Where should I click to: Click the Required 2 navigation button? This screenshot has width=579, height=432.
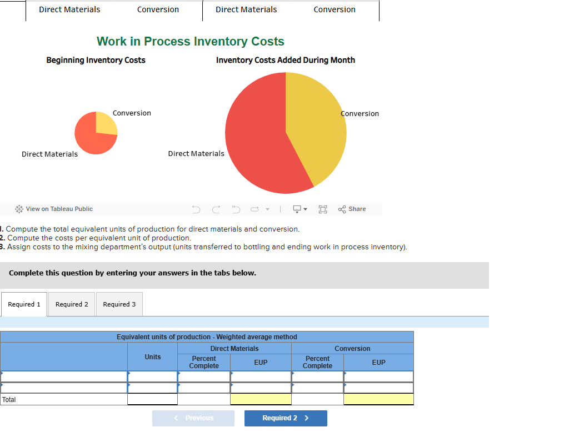click(x=286, y=418)
